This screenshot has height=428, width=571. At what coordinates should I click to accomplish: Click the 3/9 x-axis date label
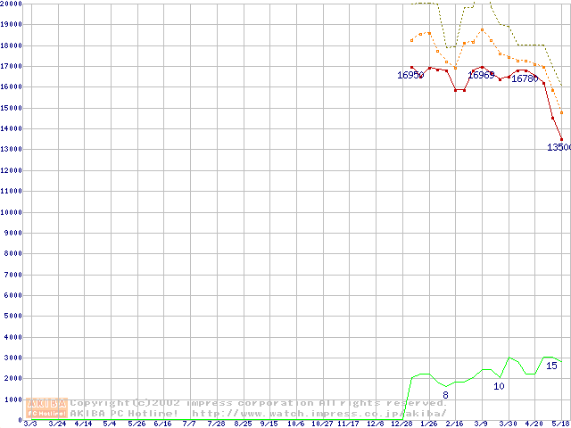481,424
